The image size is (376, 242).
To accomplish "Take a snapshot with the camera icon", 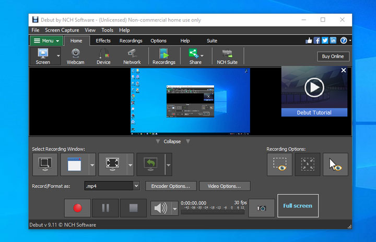I will (x=262, y=208).
